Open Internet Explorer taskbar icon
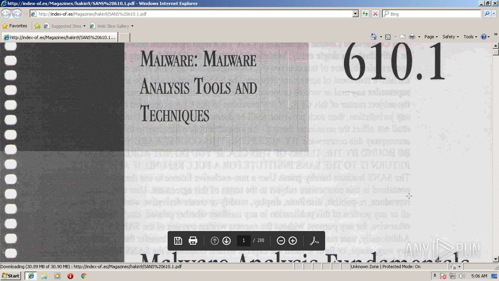Image resolution: width=499 pixels, height=281 pixels. [31, 276]
